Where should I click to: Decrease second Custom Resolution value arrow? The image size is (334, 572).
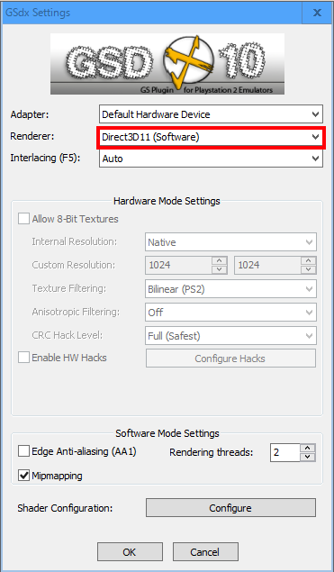[309, 269]
